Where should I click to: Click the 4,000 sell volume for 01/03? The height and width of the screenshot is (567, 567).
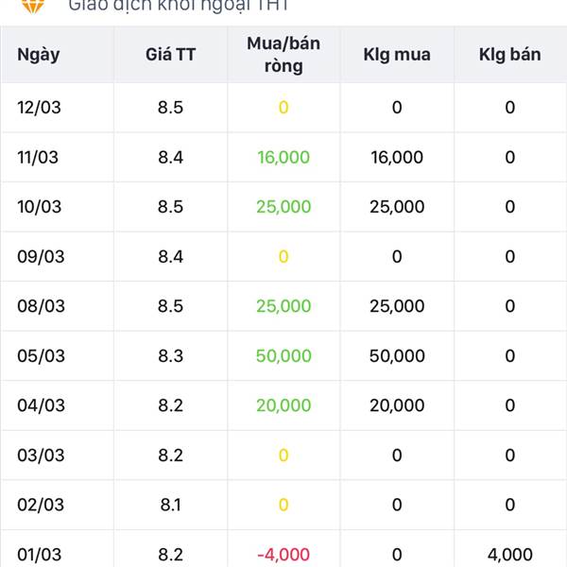coord(510,555)
